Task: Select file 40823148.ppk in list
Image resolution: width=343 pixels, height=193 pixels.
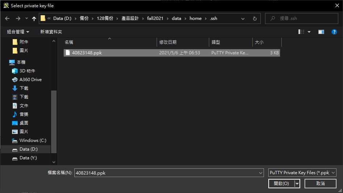Action: (x=172, y=53)
